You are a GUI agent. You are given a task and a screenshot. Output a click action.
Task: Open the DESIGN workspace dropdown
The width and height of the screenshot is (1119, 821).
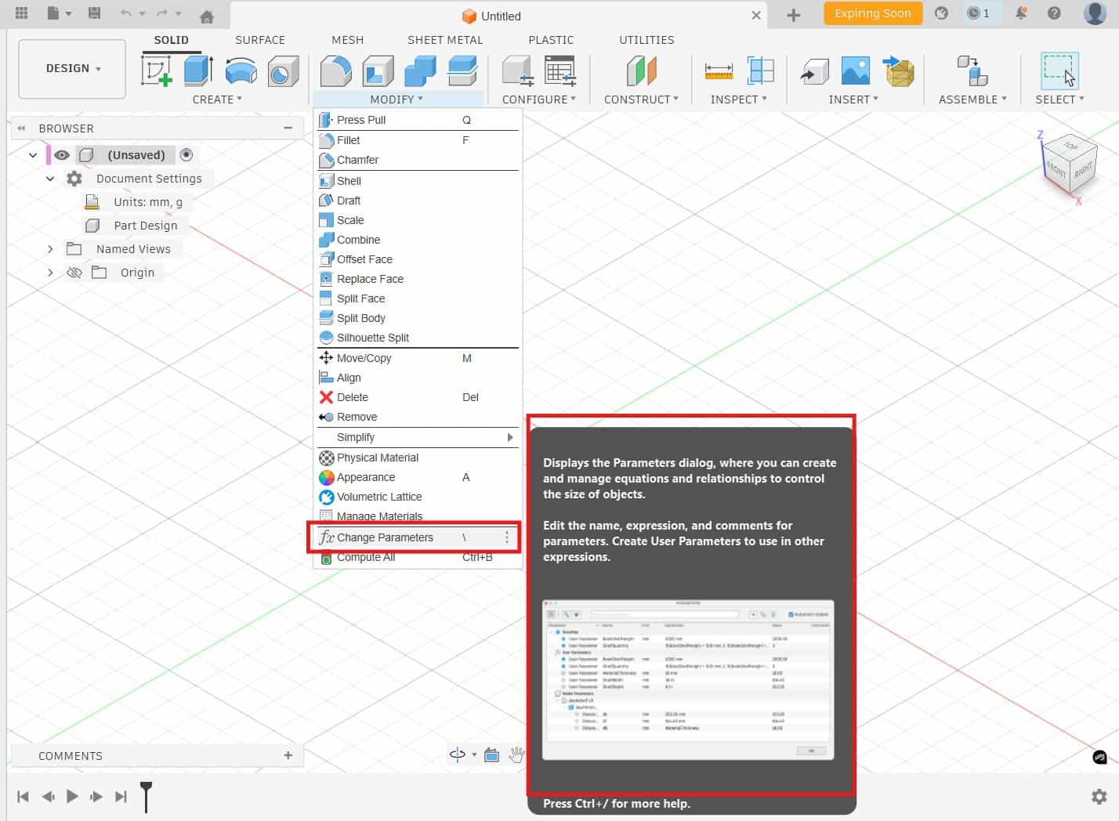[x=72, y=69]
